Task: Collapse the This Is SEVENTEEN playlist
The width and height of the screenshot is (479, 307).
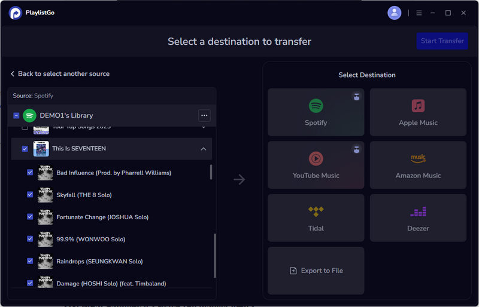Action: 204,149
